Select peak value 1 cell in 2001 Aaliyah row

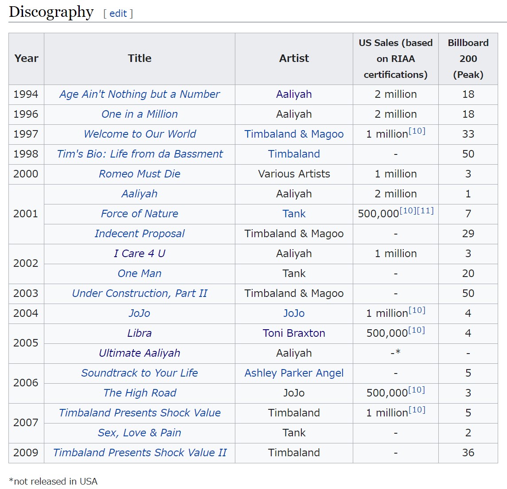tap(468, 194)
